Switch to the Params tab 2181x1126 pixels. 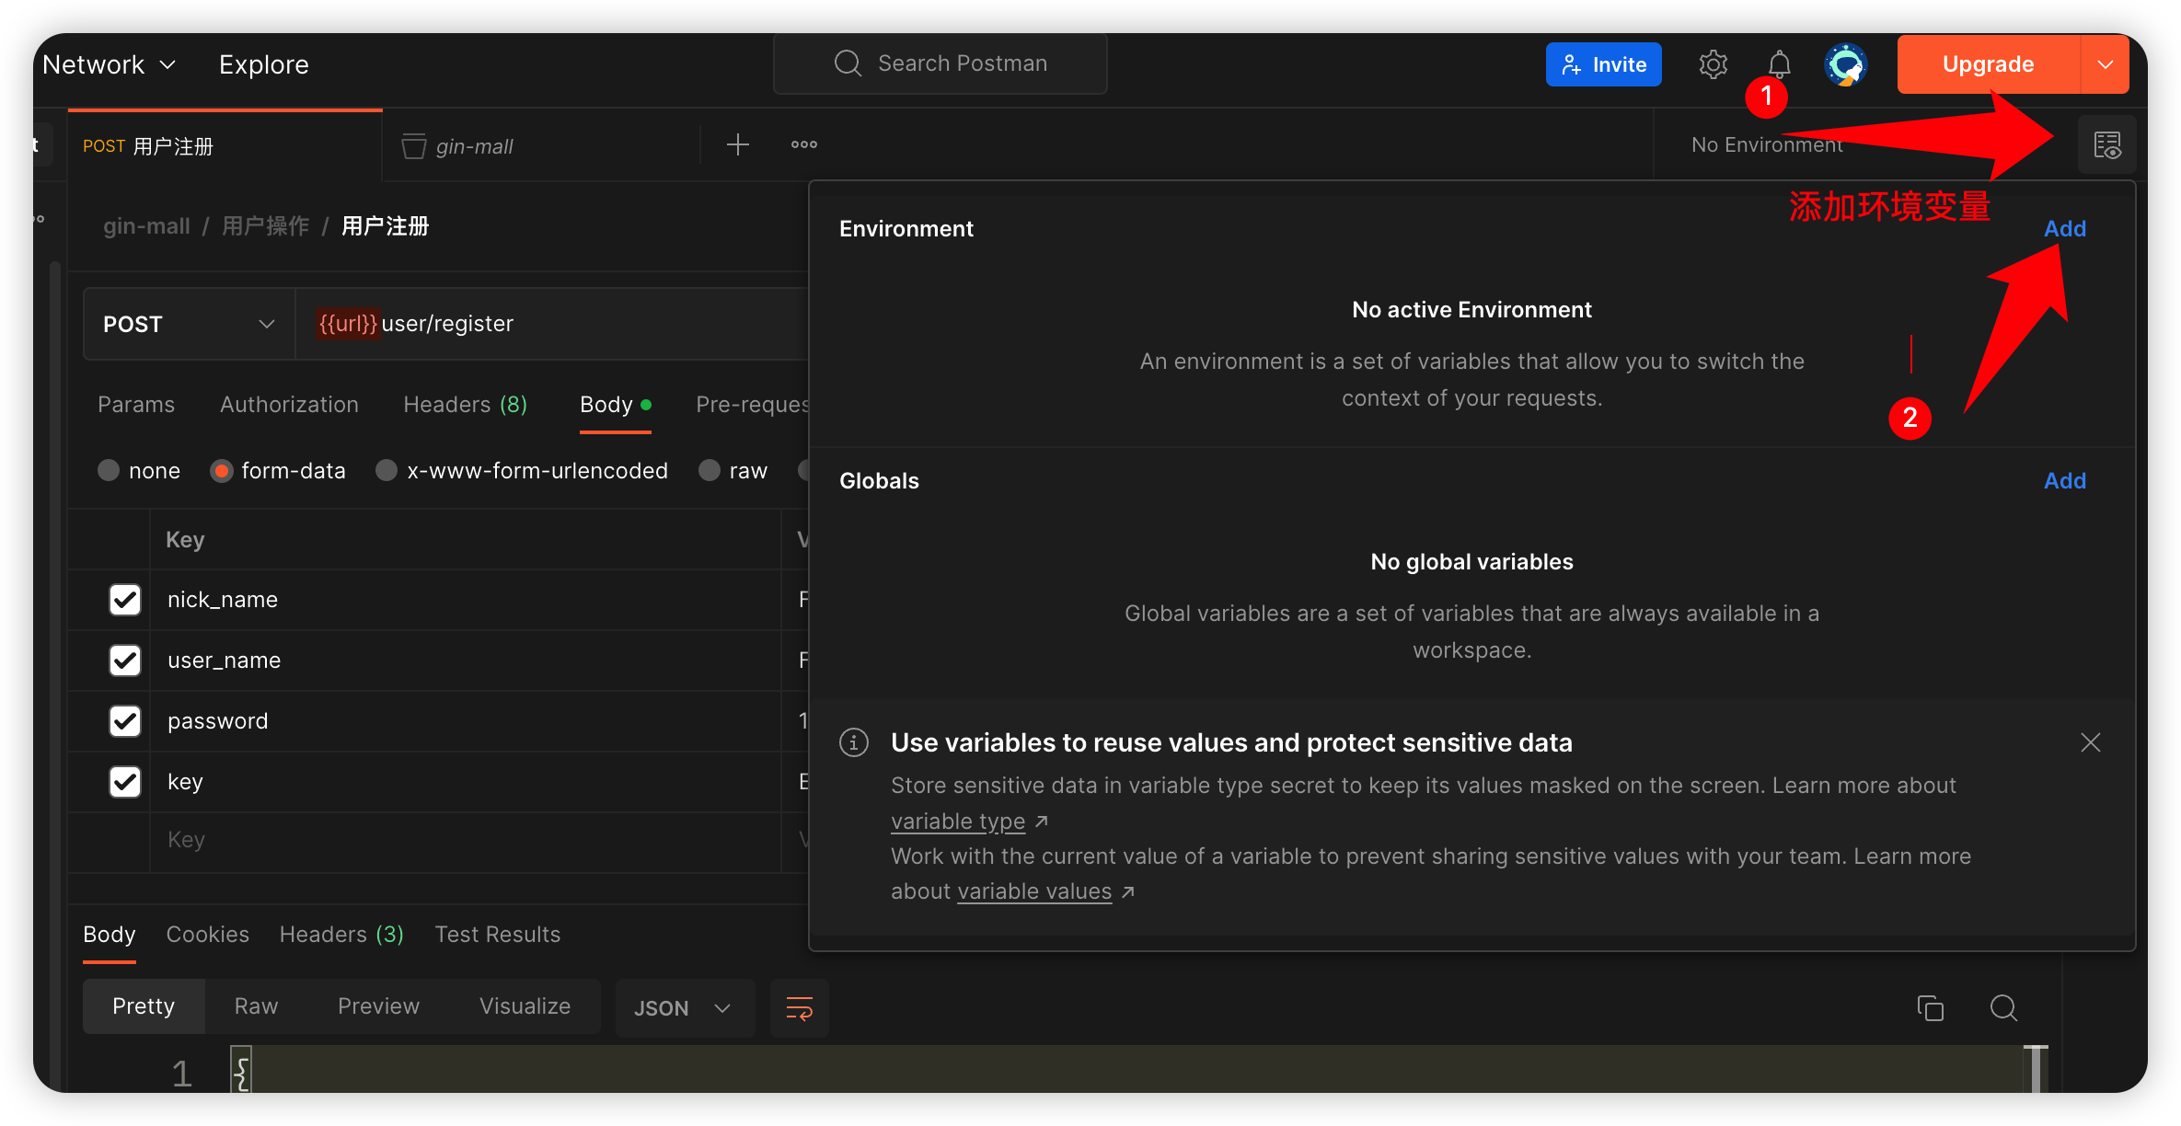(136, 405)
